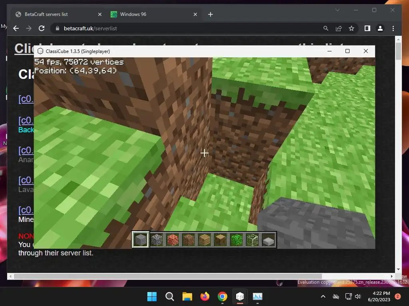The height and width of the screenshot is (306, 409).
Task: Go back in Chrome browser
Action: pyautogui.click(x=16, y=28)
